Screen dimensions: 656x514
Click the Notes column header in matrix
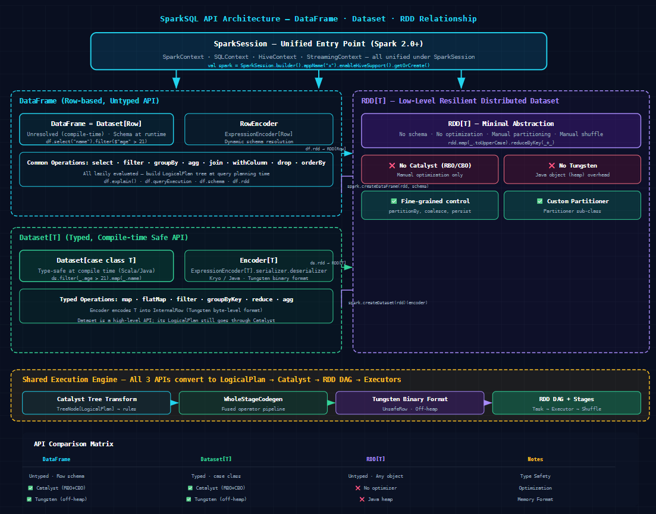535,459
